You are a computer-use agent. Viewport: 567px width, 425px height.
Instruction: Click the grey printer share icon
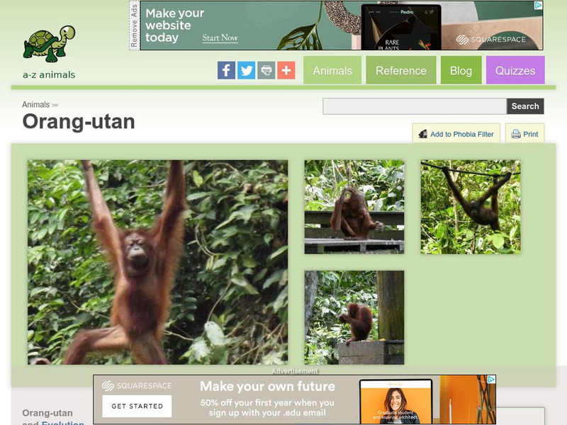pyautogui.click(x=266, y=70)
